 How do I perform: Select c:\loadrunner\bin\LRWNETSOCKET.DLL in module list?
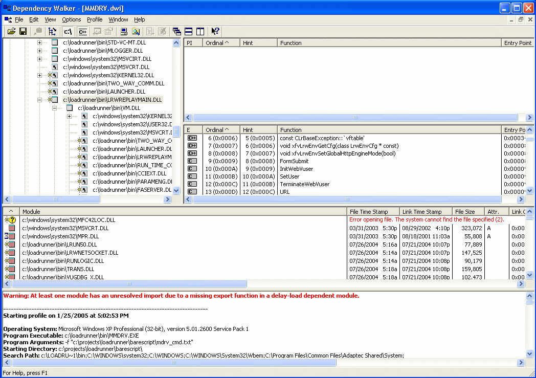[x=70, y=253]
